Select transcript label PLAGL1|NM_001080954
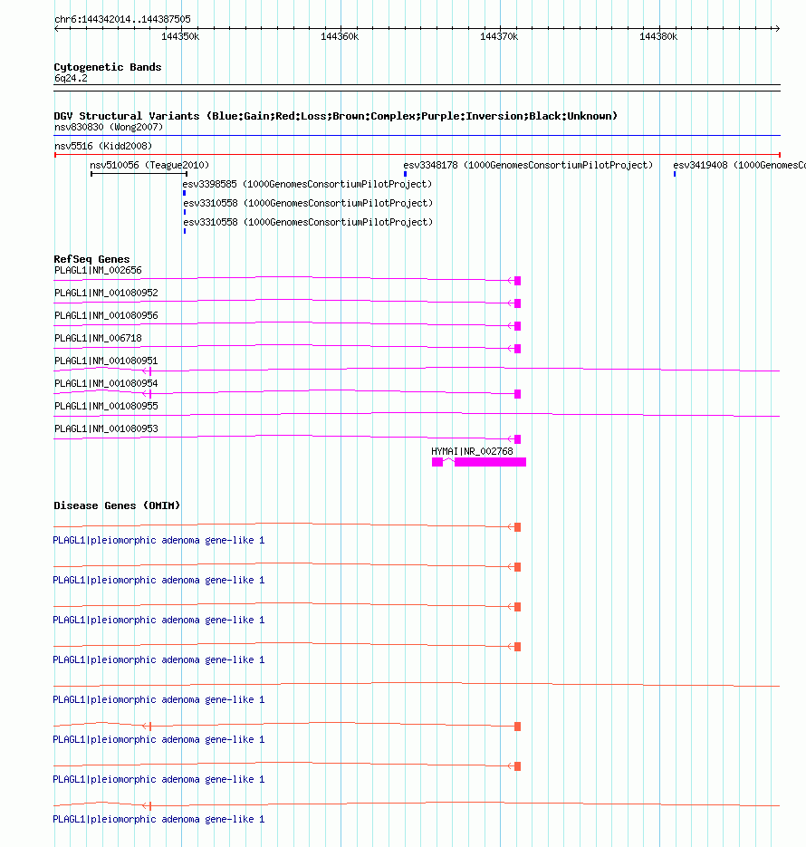Viewport: 806px width, 847px height. click(106, 383)
